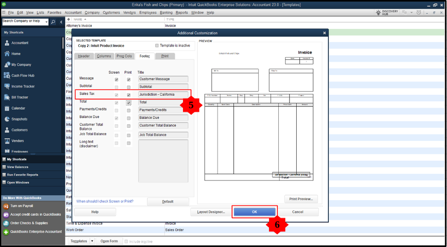Edit the Sales Tax title field
This screenshot has width=447, height=247.
point(163,95)
